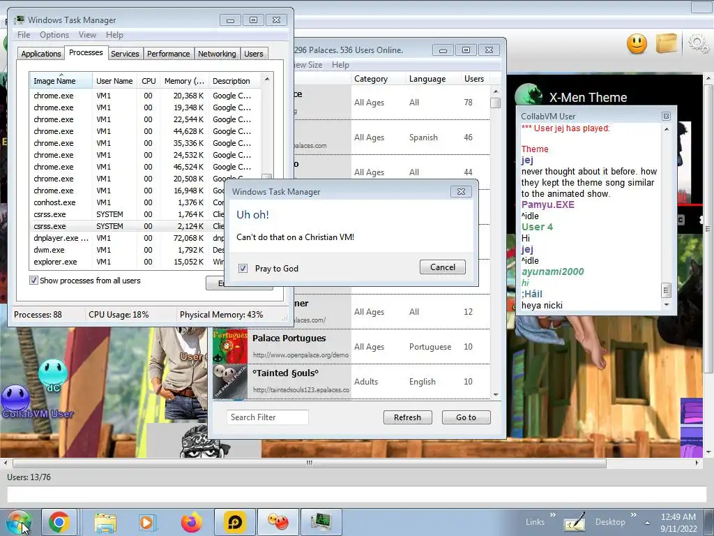Show hidden system tray icons
Image resolution: width=714 pixels, height=536 pixels.
(647, 523)
